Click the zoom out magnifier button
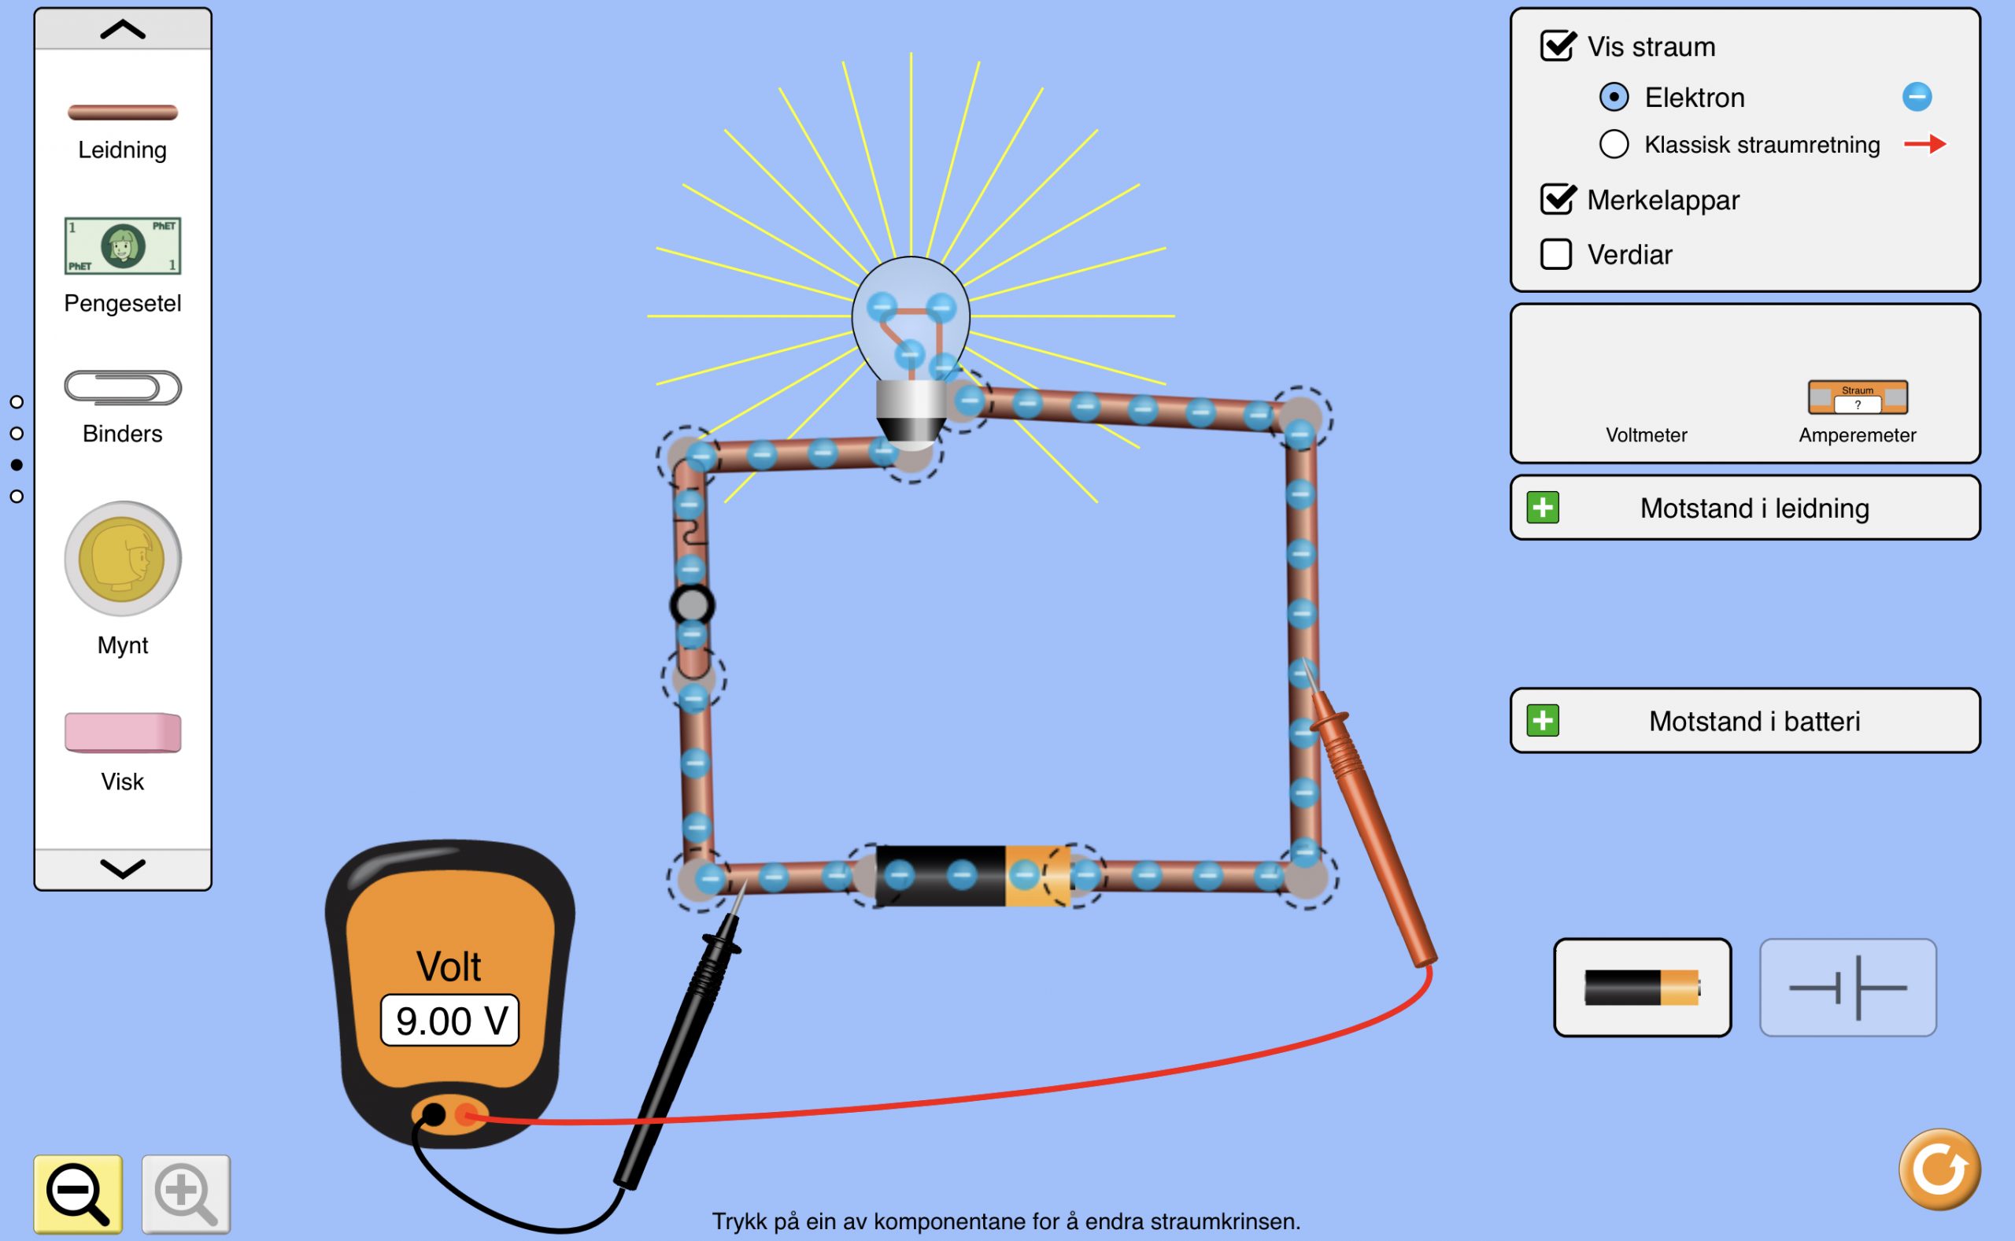Screen dimensions: 2015x1241 pos(78,1194)
